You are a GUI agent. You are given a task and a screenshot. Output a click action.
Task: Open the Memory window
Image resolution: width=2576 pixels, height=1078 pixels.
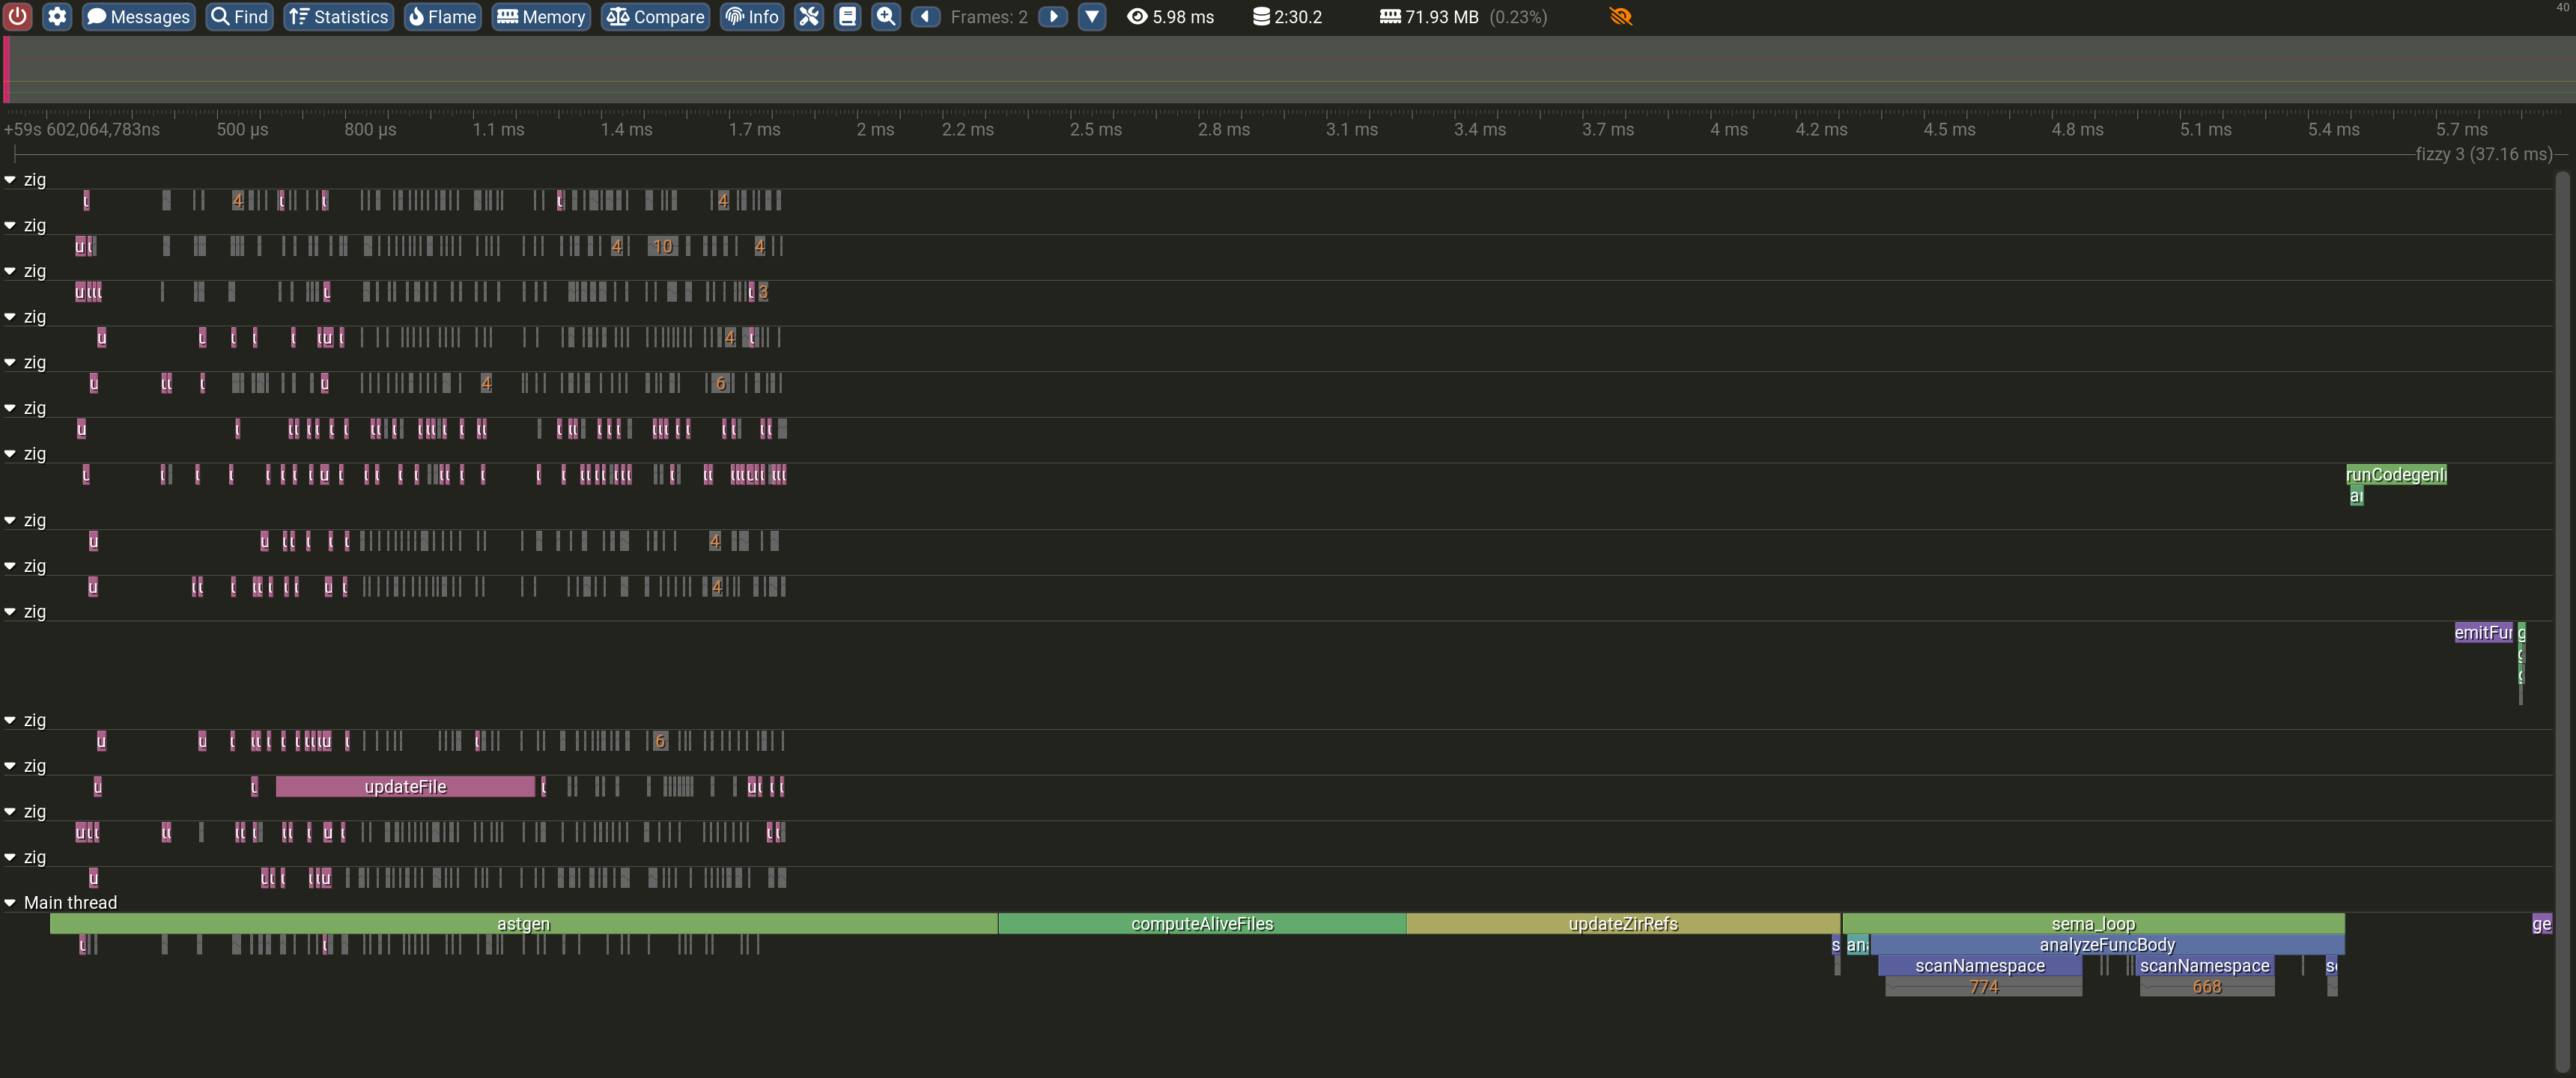point(541,16)
